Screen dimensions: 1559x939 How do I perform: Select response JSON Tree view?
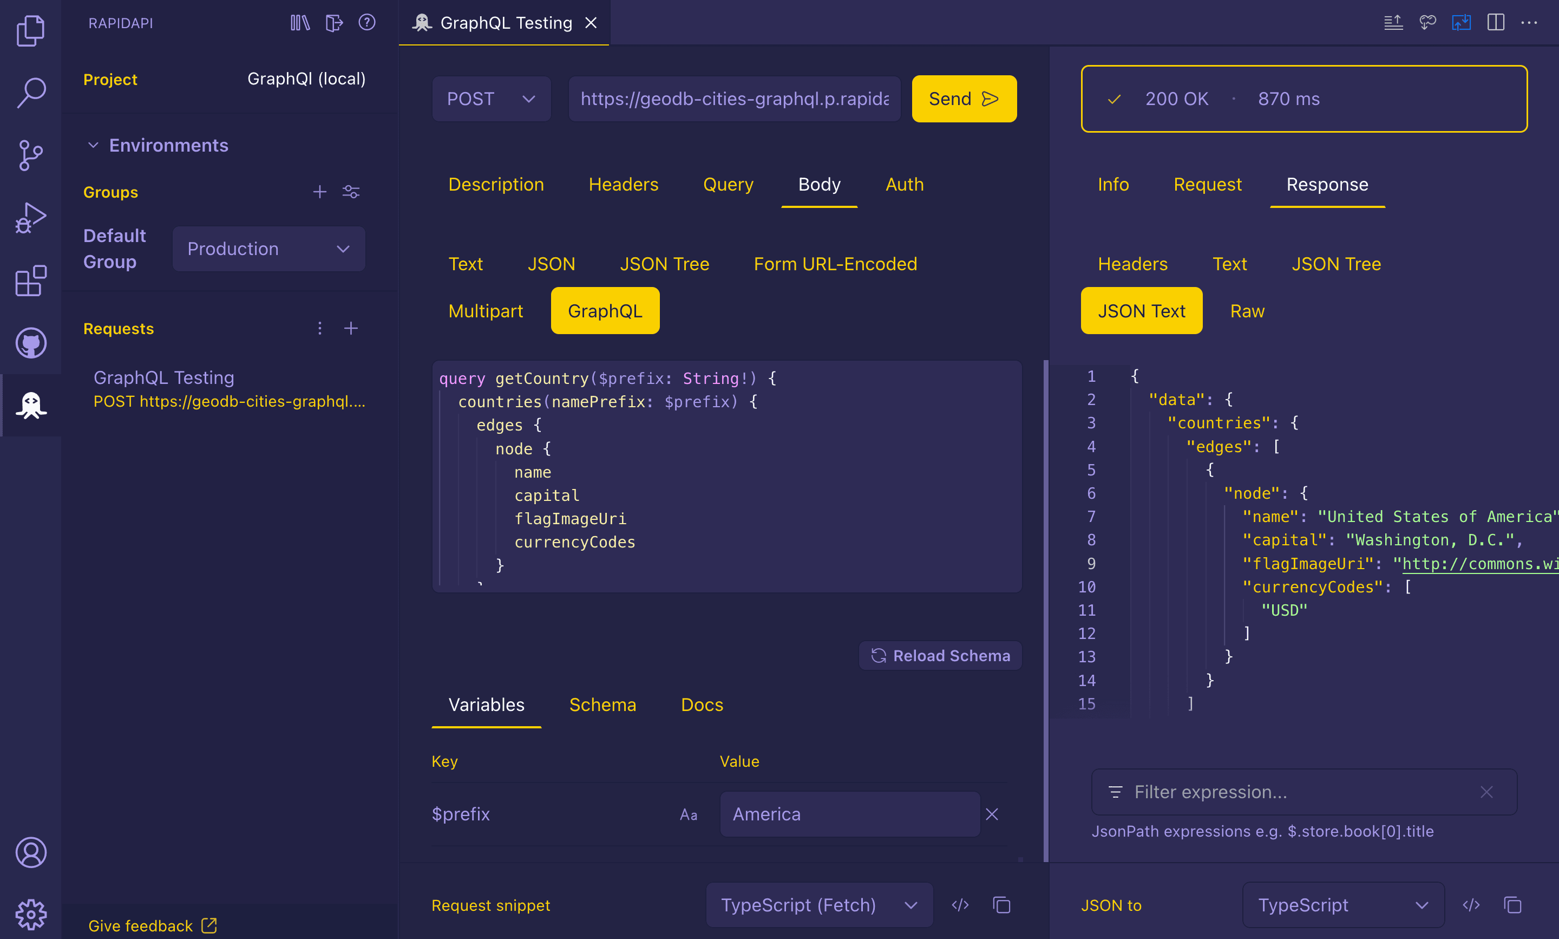click(1336, 264)
